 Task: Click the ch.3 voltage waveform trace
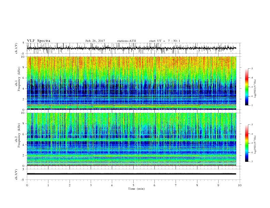point(131,174)
